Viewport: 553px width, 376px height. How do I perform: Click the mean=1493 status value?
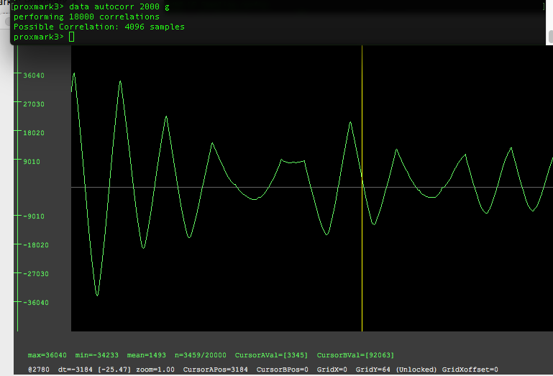pyautogui.click(x=147, y=355)
